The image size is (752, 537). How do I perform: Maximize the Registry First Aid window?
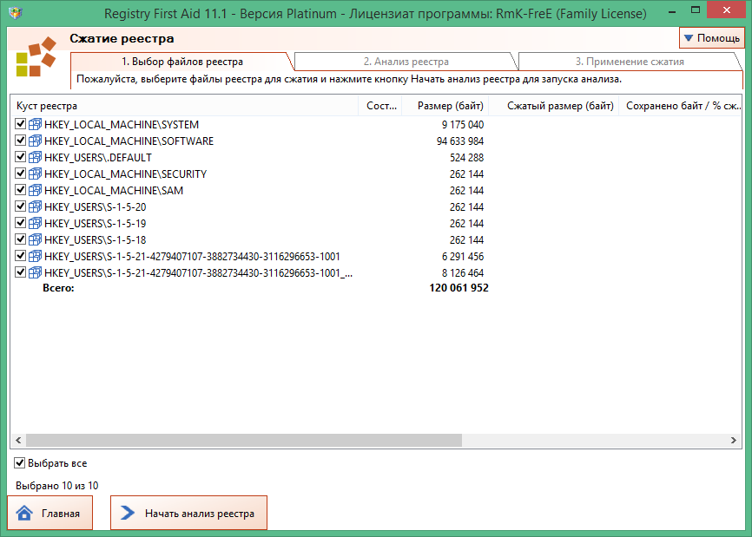[x=696, y=10]
